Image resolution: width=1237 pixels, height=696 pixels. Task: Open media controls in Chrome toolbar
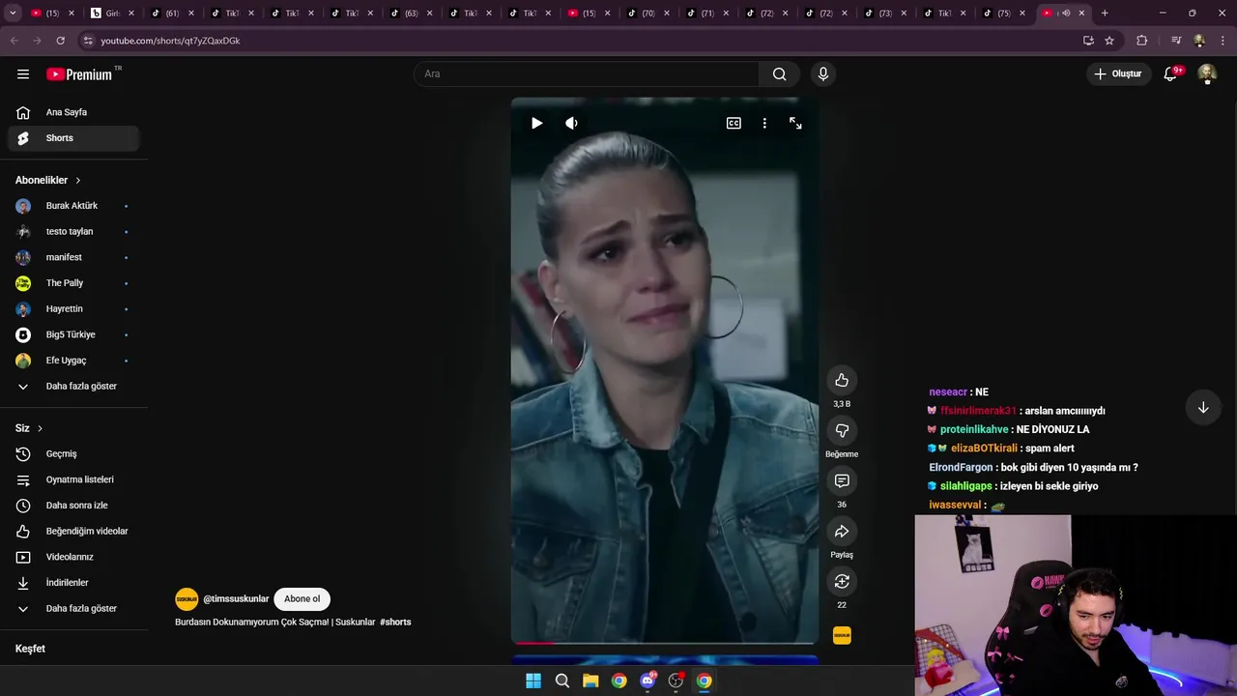pos(1176,41)
